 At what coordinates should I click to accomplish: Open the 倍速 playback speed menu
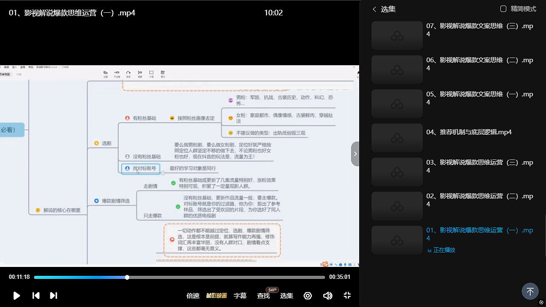point(193,295)
